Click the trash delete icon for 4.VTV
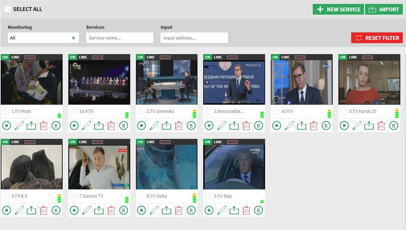The image size is (406, 230). (x=313, y=125)
